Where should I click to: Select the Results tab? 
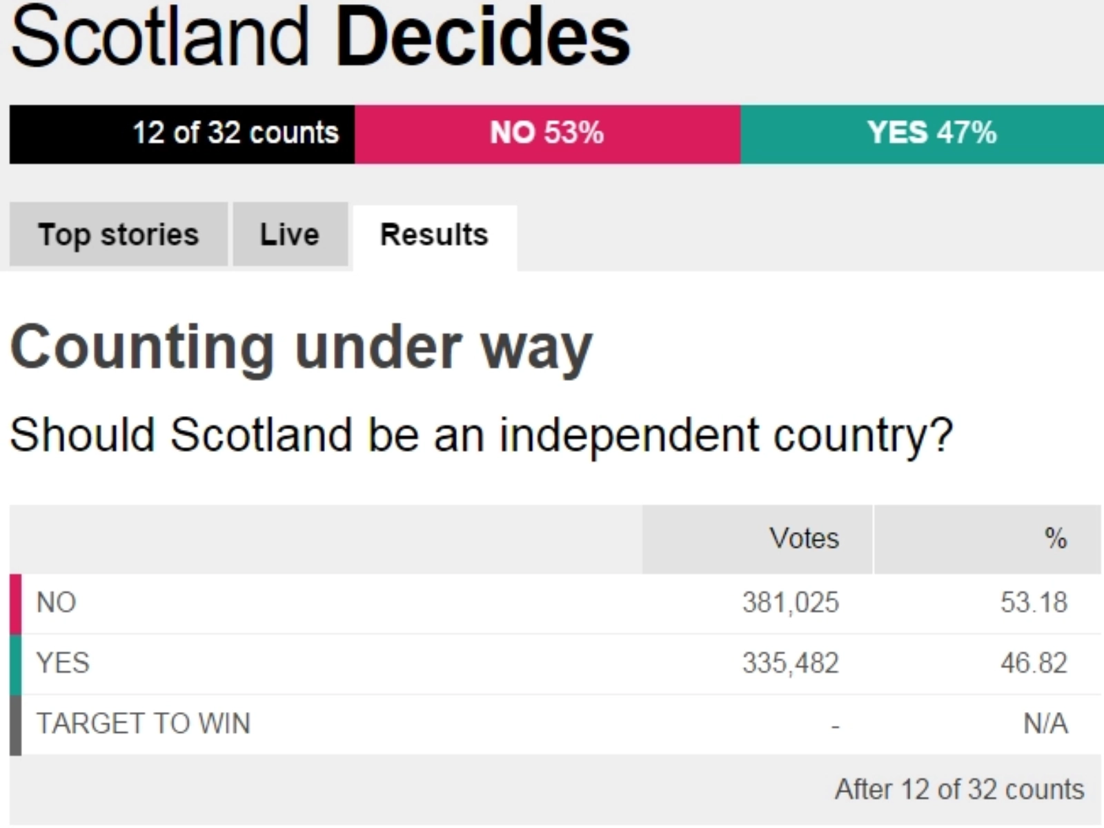[x=435, y=237]
